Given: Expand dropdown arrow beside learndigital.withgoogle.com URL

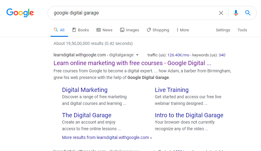Looking at the screenshot, I should click(137, 55).
